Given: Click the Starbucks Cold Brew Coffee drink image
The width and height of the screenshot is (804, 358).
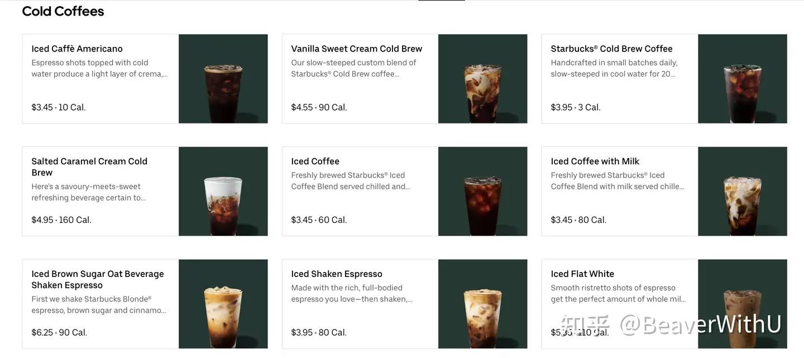Looking at the screenshot, I should click(x=743, y=79).
